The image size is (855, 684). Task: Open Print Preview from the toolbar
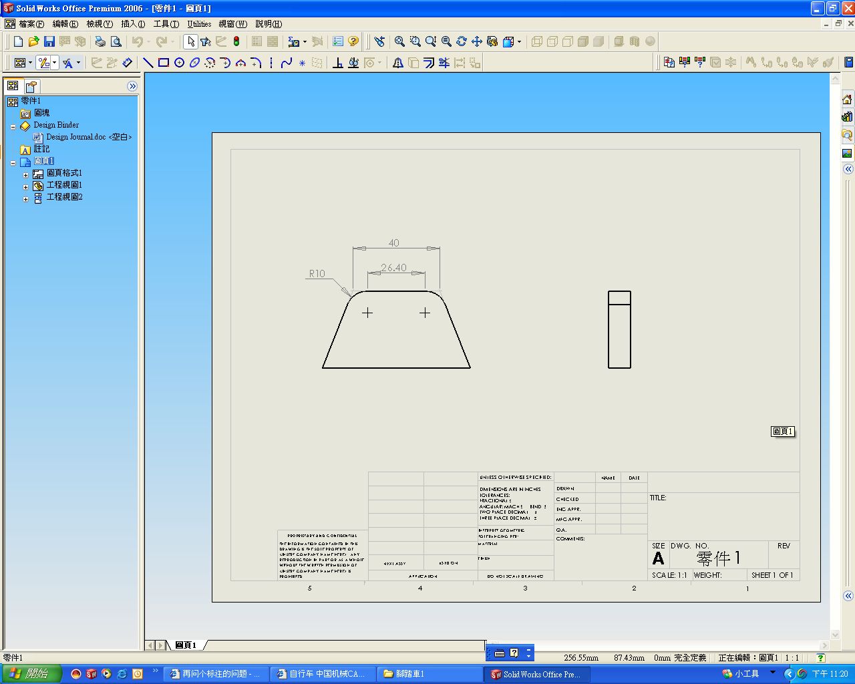tap(116, 41)
